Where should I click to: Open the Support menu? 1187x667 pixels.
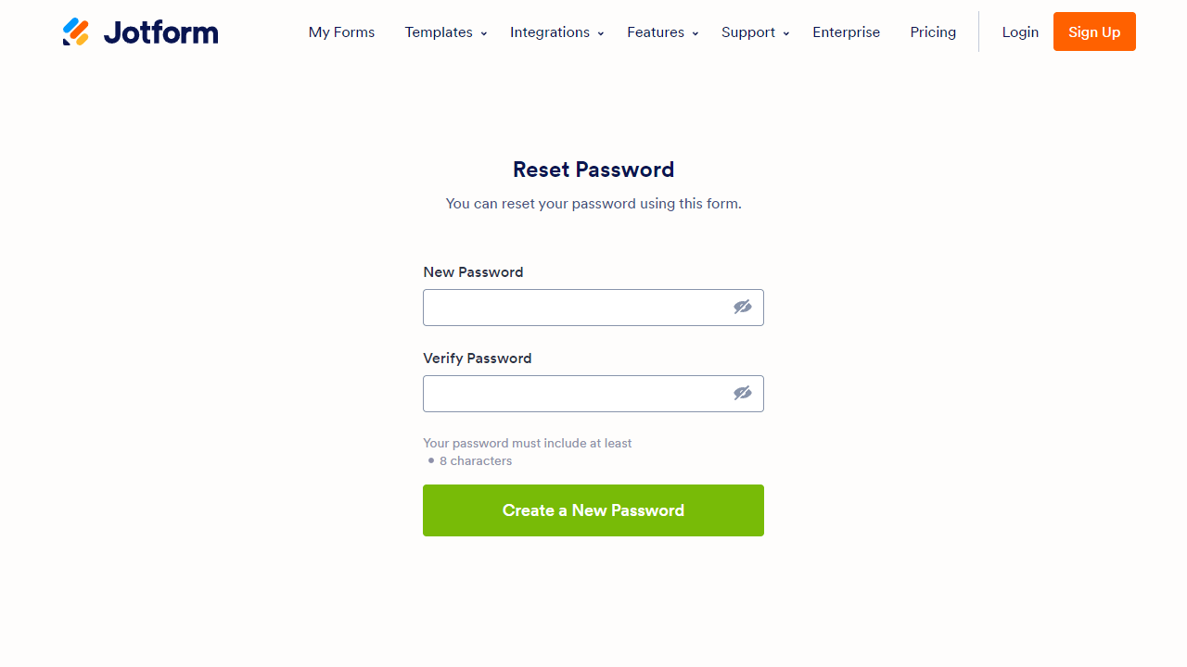tap(748, 32)
